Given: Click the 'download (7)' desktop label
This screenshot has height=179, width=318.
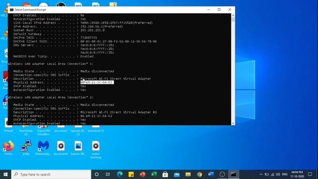Looking at the screenshot, I should 96,131.
